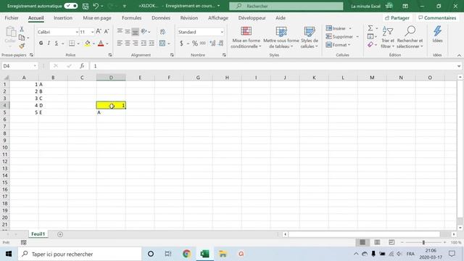Open the font size dropdown
This screenshot has height=261, width=464.
coord(92,32)
